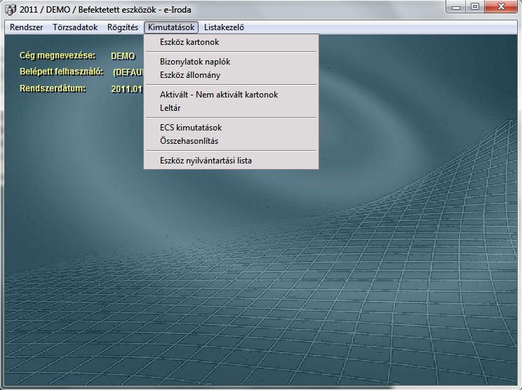The height and width of the screenshot is (390, 522).
Task: Select Eszköz kartonok from the menu
Action: click(189, 42)
